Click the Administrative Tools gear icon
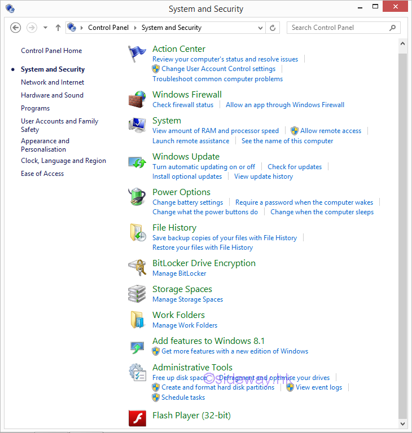 (137, 372)
